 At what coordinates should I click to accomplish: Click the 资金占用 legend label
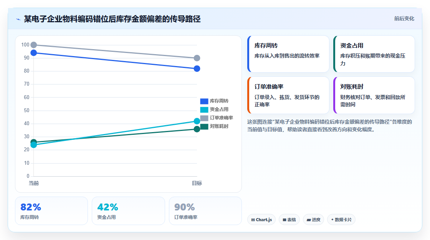click(219, 109)
